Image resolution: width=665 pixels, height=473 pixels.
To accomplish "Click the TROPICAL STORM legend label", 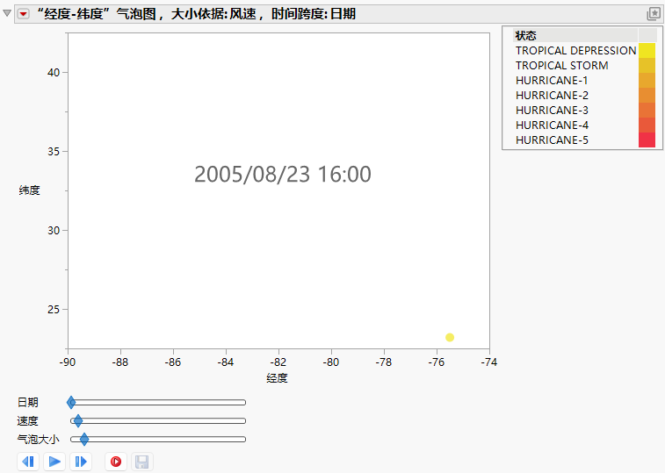I will point(562,65).
